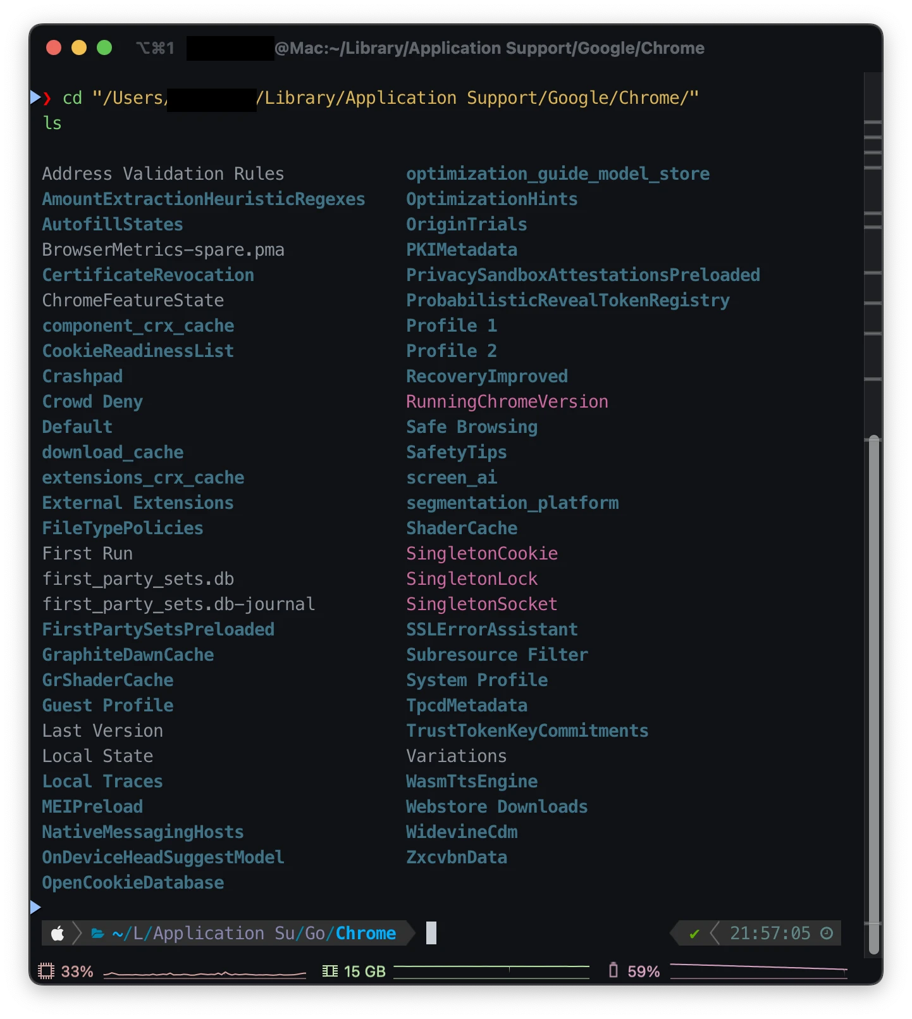Viewport: 912px width, 1019px height.
Task: Click the "External Extensions" directory name
Action: (138, 503)
